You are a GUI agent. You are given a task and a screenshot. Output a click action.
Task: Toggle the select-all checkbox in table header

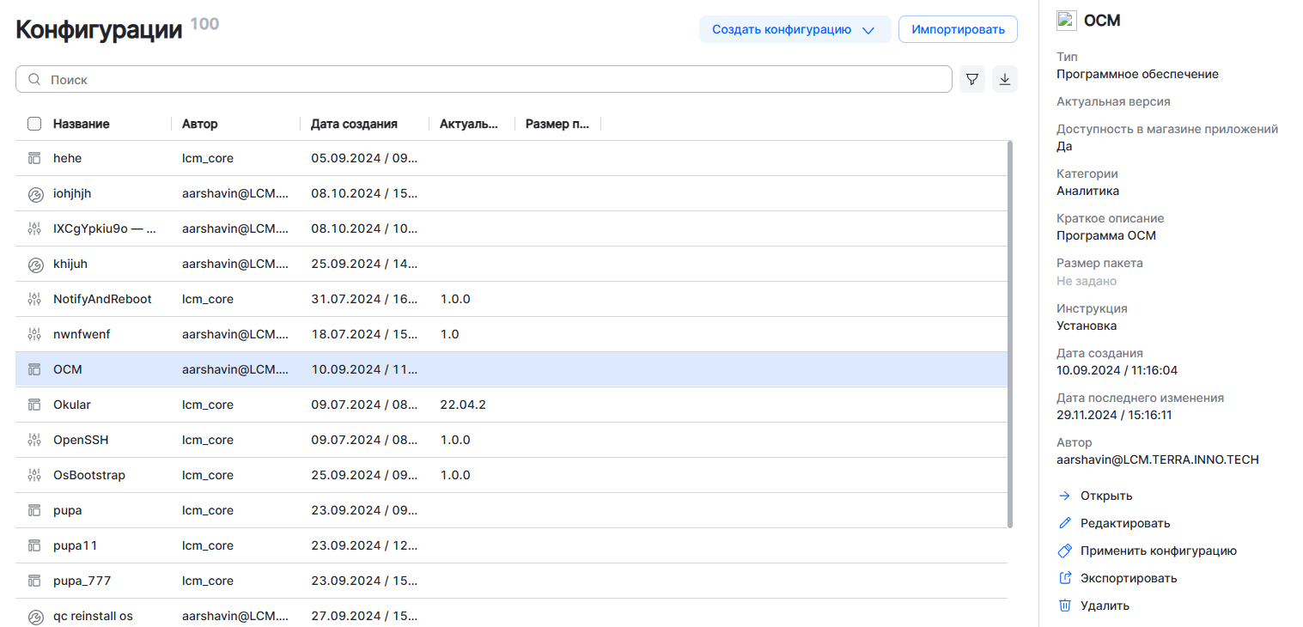pyautogui.click(x=34, y=124)
